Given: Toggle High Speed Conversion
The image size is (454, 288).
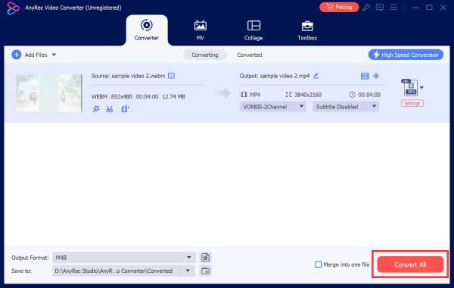Looking at the screenshot, I should (x=406, y=55).
